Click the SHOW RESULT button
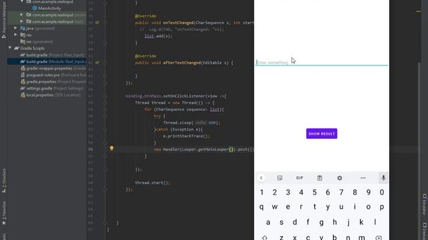This screenshot has height=240, width=428. pyautogui.click(x=322, y=133)
